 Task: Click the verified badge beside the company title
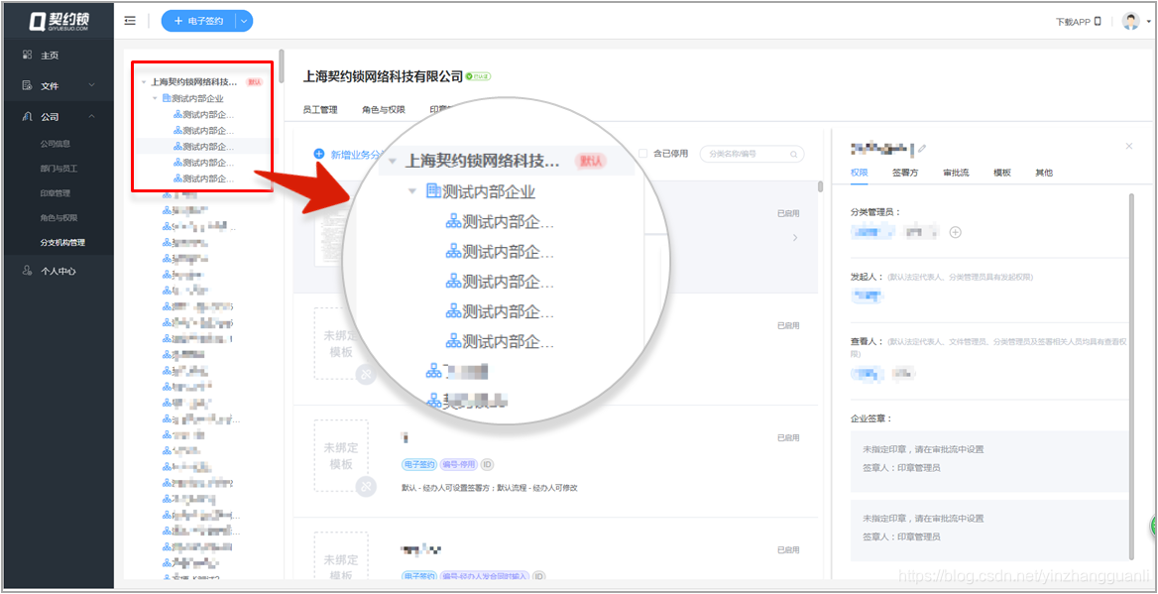(x=479, y=76)
